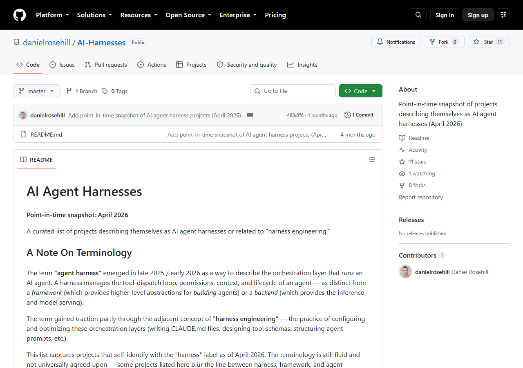View the 0 forks link
Viewport: 523px width, 368px height.
pos(412,185)
